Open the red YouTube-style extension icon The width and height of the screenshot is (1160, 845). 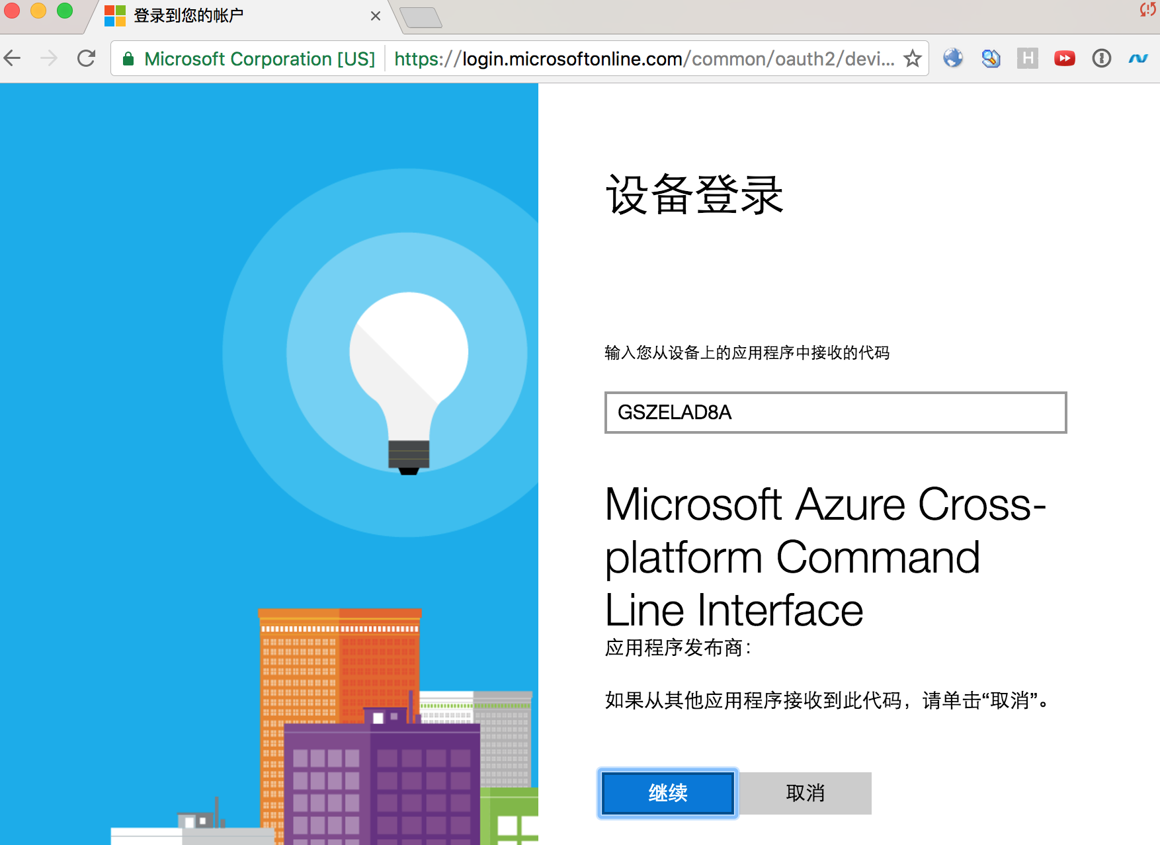click(x=1064, y=58)
